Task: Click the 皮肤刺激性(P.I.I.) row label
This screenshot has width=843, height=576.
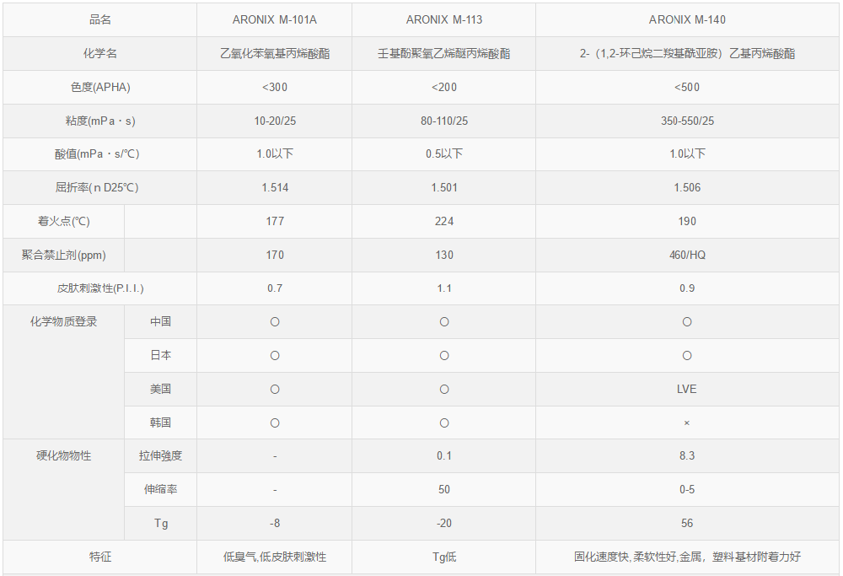Action: [99, 288]
